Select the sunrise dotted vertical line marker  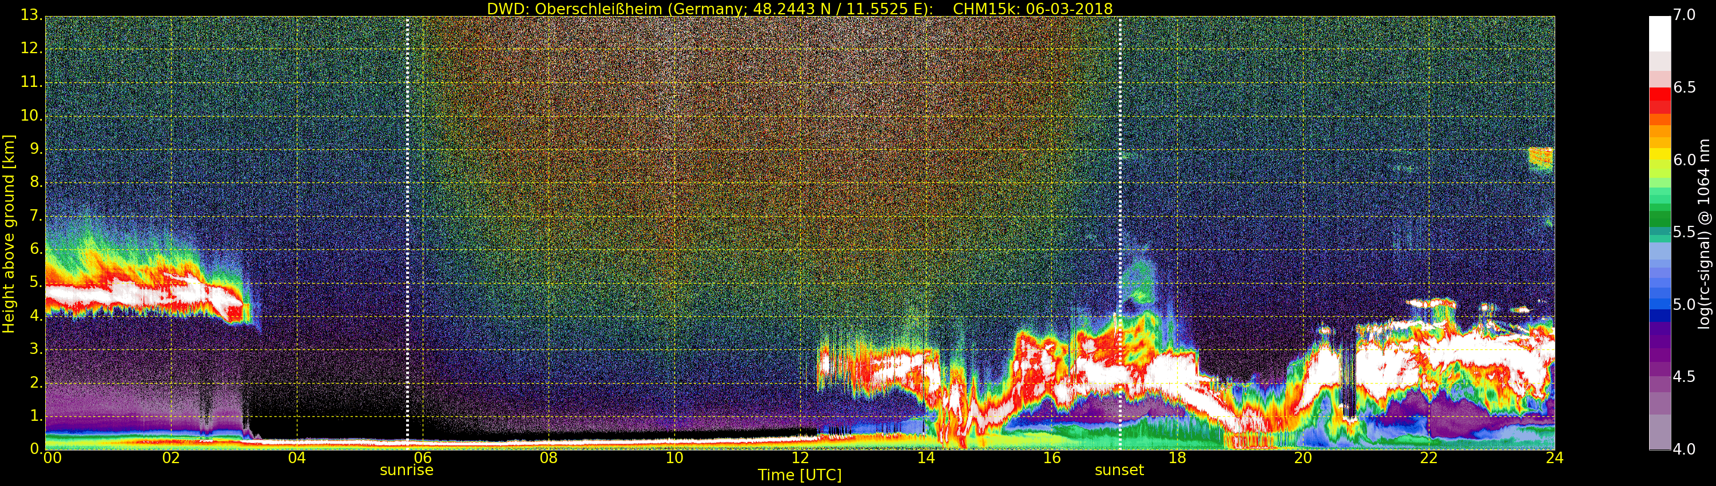[x=407, y=233]
